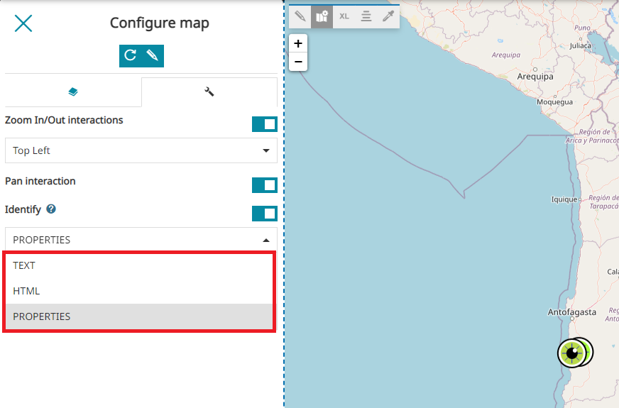This screenshot has width=619, height=408.
Task: Click the refresh map icon
Action: point(130,55)
